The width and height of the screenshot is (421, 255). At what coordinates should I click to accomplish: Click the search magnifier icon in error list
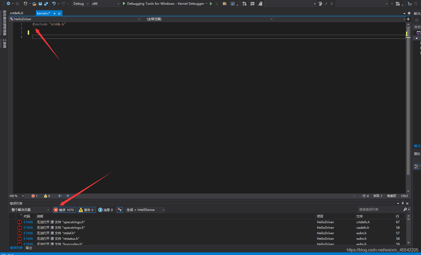click(x=405, y=209)
